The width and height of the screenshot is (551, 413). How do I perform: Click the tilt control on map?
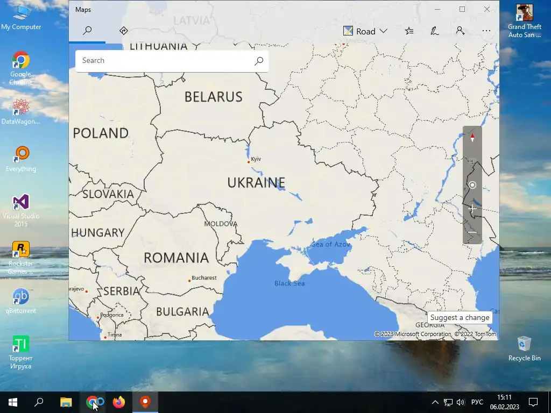tap(472, 161)
